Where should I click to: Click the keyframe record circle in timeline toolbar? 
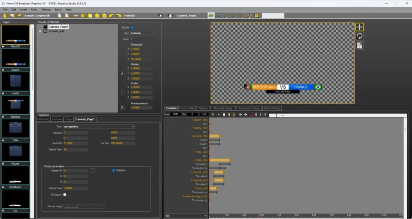(x=212, y=115)
